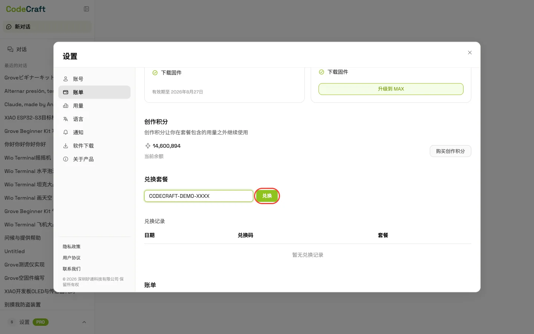This screenshot has width=534, height=334.
Task: Open the Wio Terminal 画天空 conversation
Action: coord(28,198)
